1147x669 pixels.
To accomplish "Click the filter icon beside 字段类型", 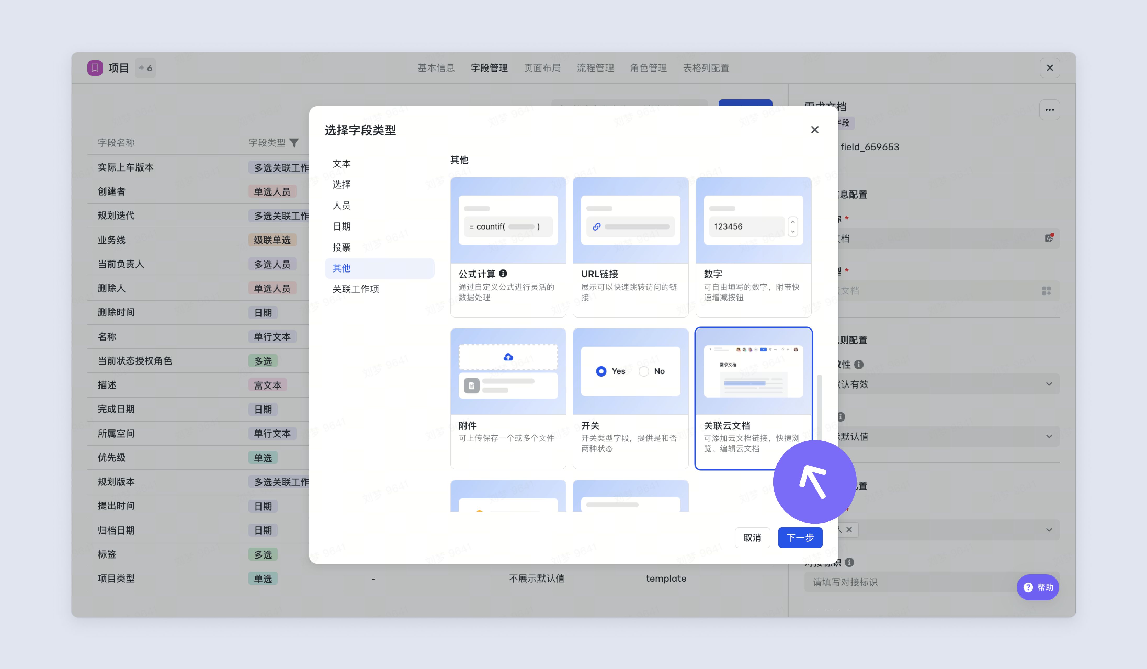I will click(x=294, y=143).
